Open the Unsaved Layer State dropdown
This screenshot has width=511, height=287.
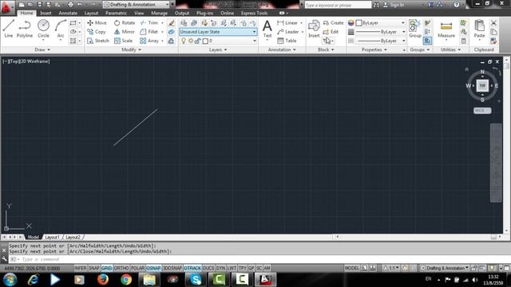[218, 32]
